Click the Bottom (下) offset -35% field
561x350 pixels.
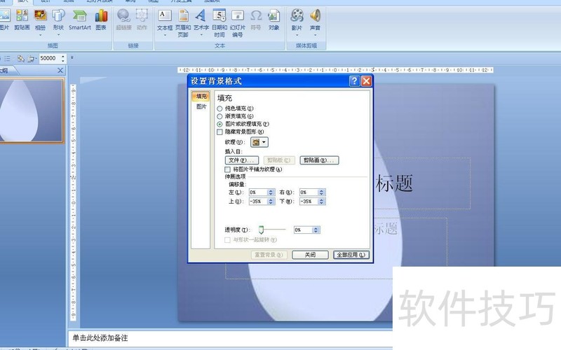pyautogui.click(x=309, y=202)
